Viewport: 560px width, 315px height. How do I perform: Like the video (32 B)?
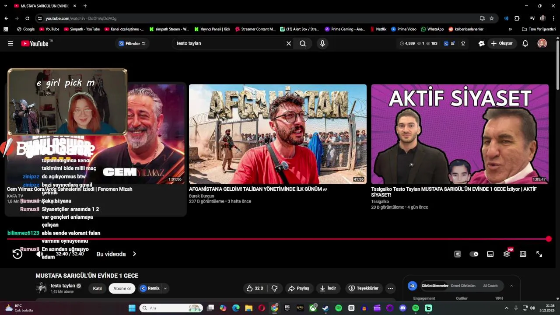tap(255, 288)
